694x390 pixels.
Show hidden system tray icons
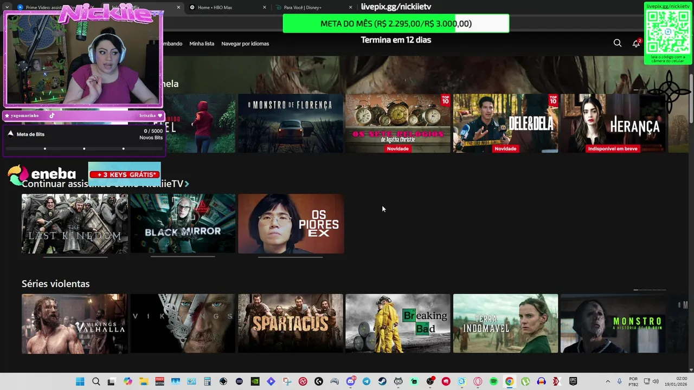click(608, 381)
